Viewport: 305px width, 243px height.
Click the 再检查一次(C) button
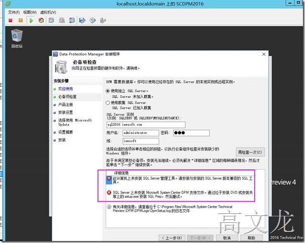250,152
